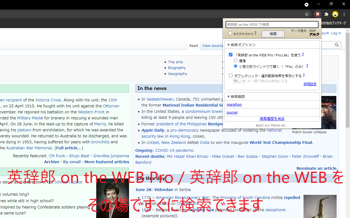Open the Geography portal link
Screen dimensions: 350x218
click(x=177, y=74)
